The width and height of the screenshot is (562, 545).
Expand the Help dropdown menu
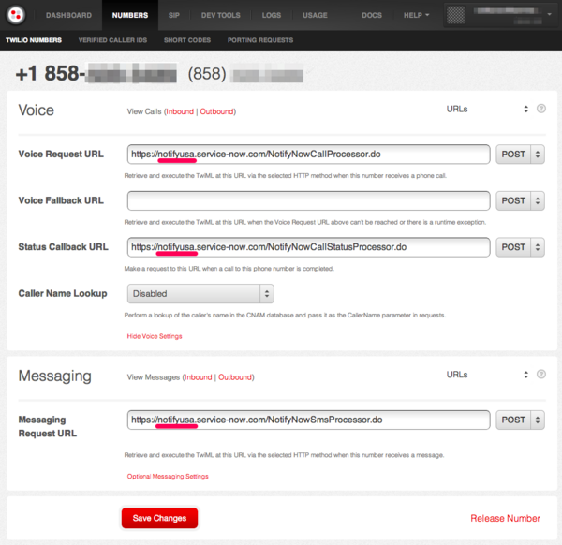[416, 15]
